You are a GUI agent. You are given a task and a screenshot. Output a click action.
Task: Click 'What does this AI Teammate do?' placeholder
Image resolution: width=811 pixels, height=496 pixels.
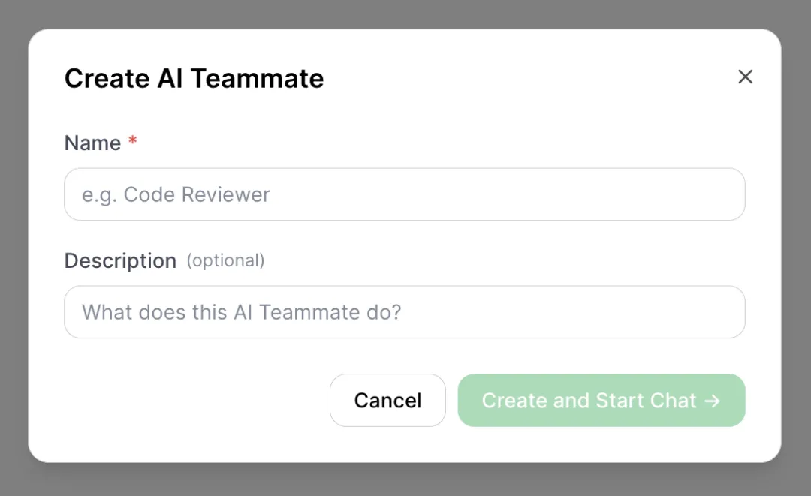pos(241,312)
